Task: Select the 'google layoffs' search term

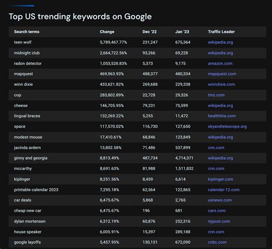Action: click(x=28, y=242)
